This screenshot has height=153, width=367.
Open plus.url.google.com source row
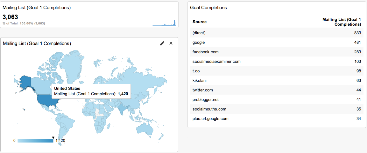click(277, 119)
